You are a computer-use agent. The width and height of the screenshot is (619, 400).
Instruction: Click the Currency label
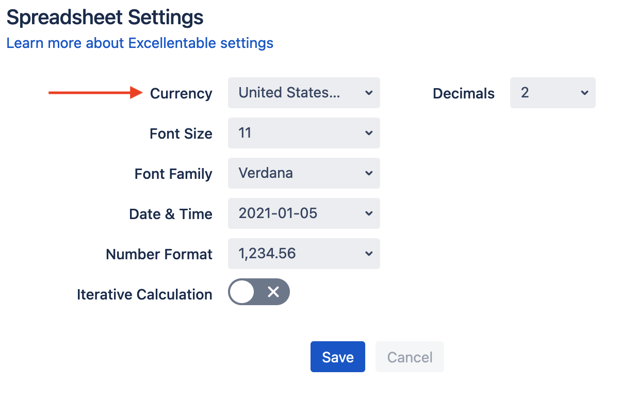[x=181, y=94]
